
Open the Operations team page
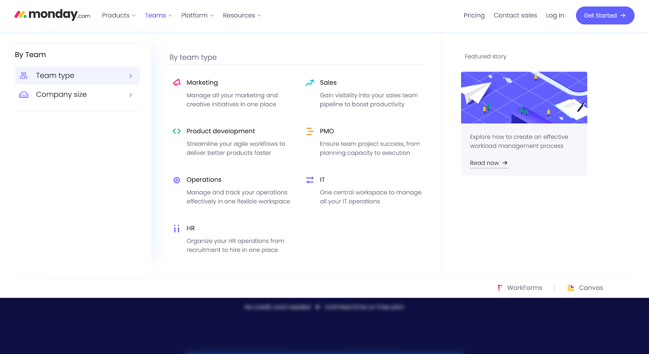(x=204, y=180)
